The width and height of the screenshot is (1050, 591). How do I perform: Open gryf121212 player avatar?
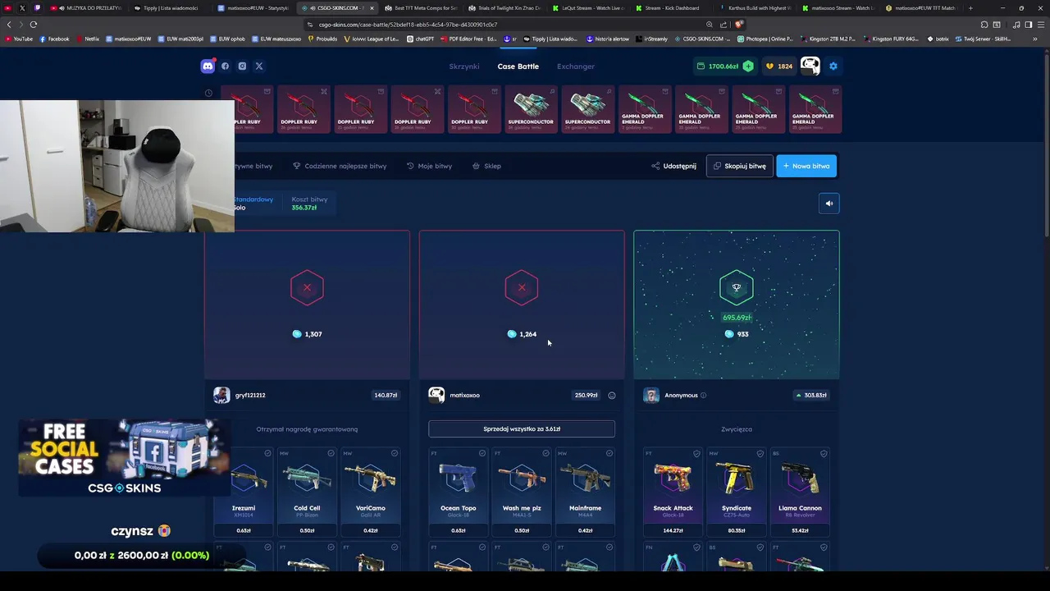(221, 396)
